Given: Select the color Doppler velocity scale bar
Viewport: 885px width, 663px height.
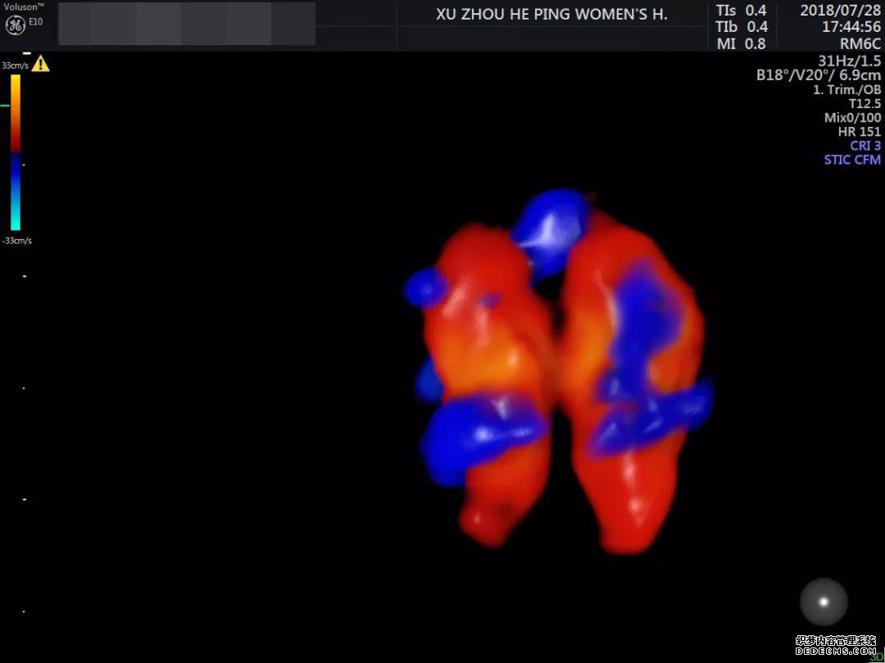Looking at the screenshot, I should 16,152.
